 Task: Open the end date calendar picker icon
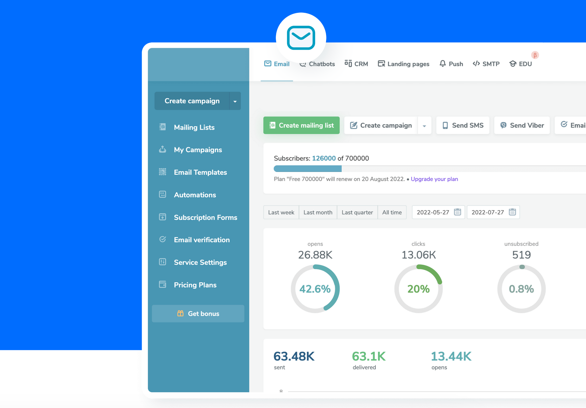coord(512,212)
